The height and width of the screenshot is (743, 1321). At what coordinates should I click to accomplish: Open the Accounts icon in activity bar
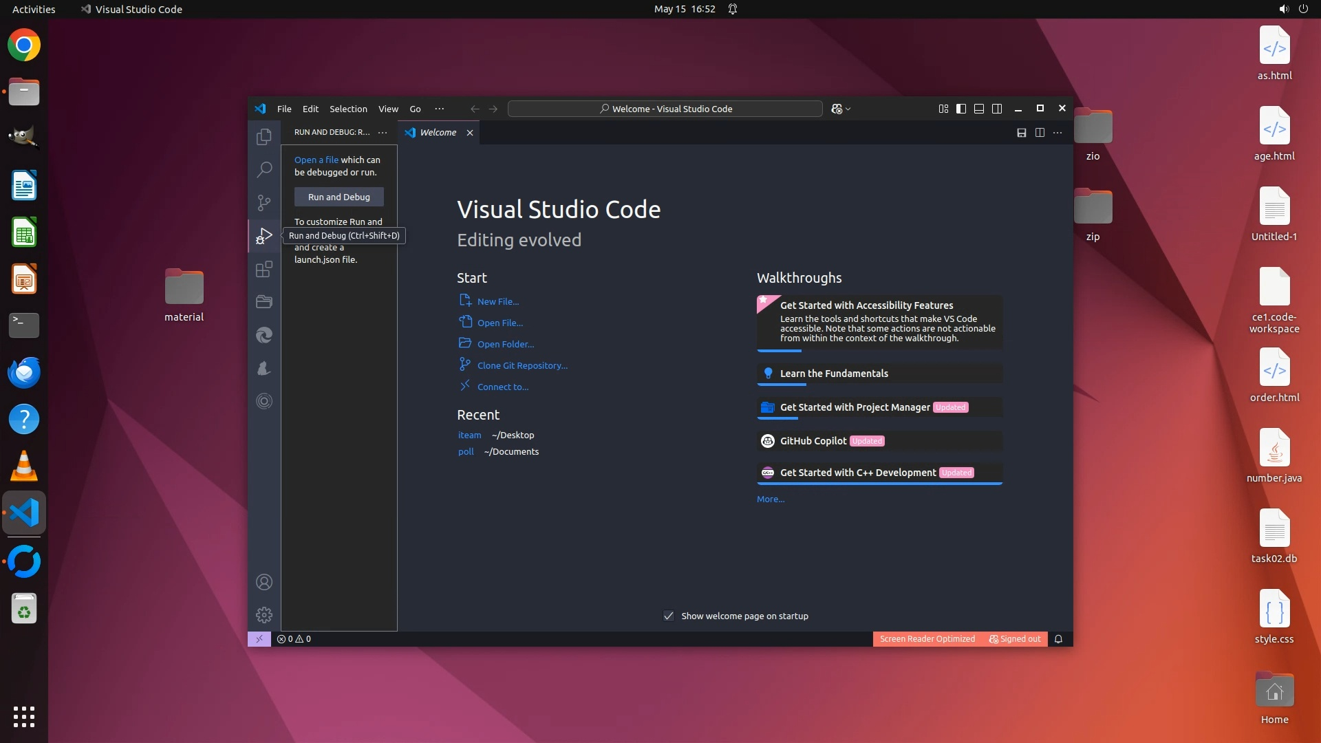coord(264,582)
